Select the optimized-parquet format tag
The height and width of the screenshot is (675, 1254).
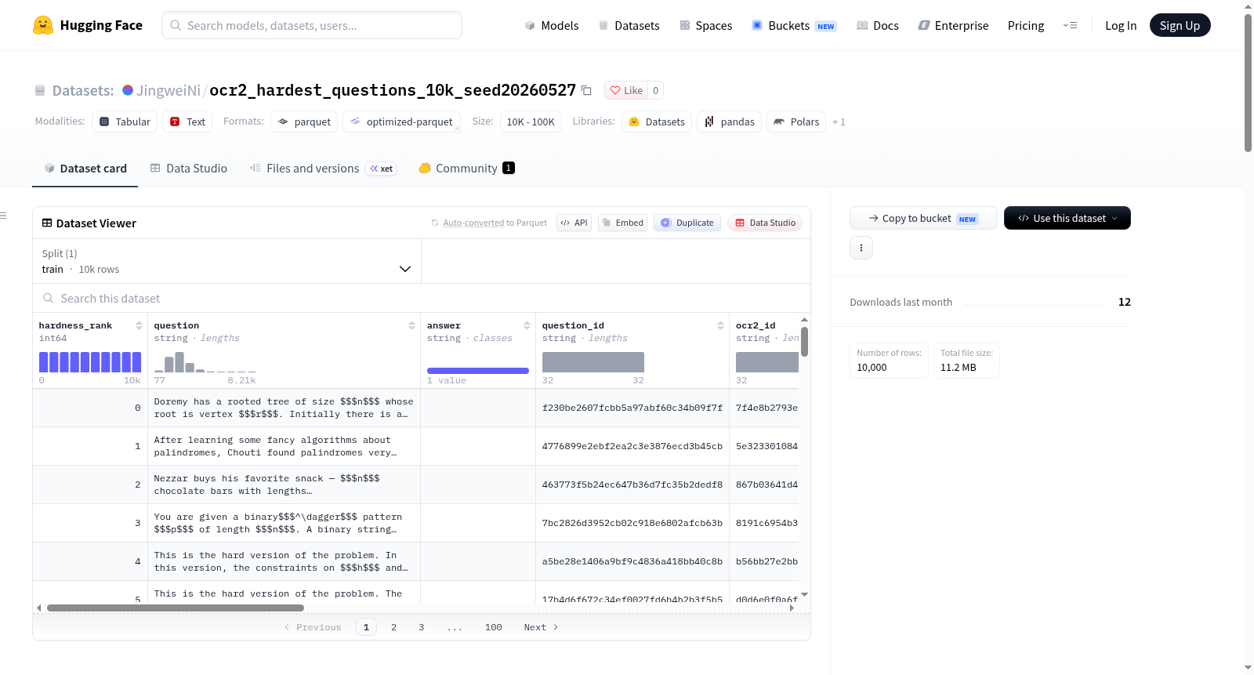click(x=401, y=122)
